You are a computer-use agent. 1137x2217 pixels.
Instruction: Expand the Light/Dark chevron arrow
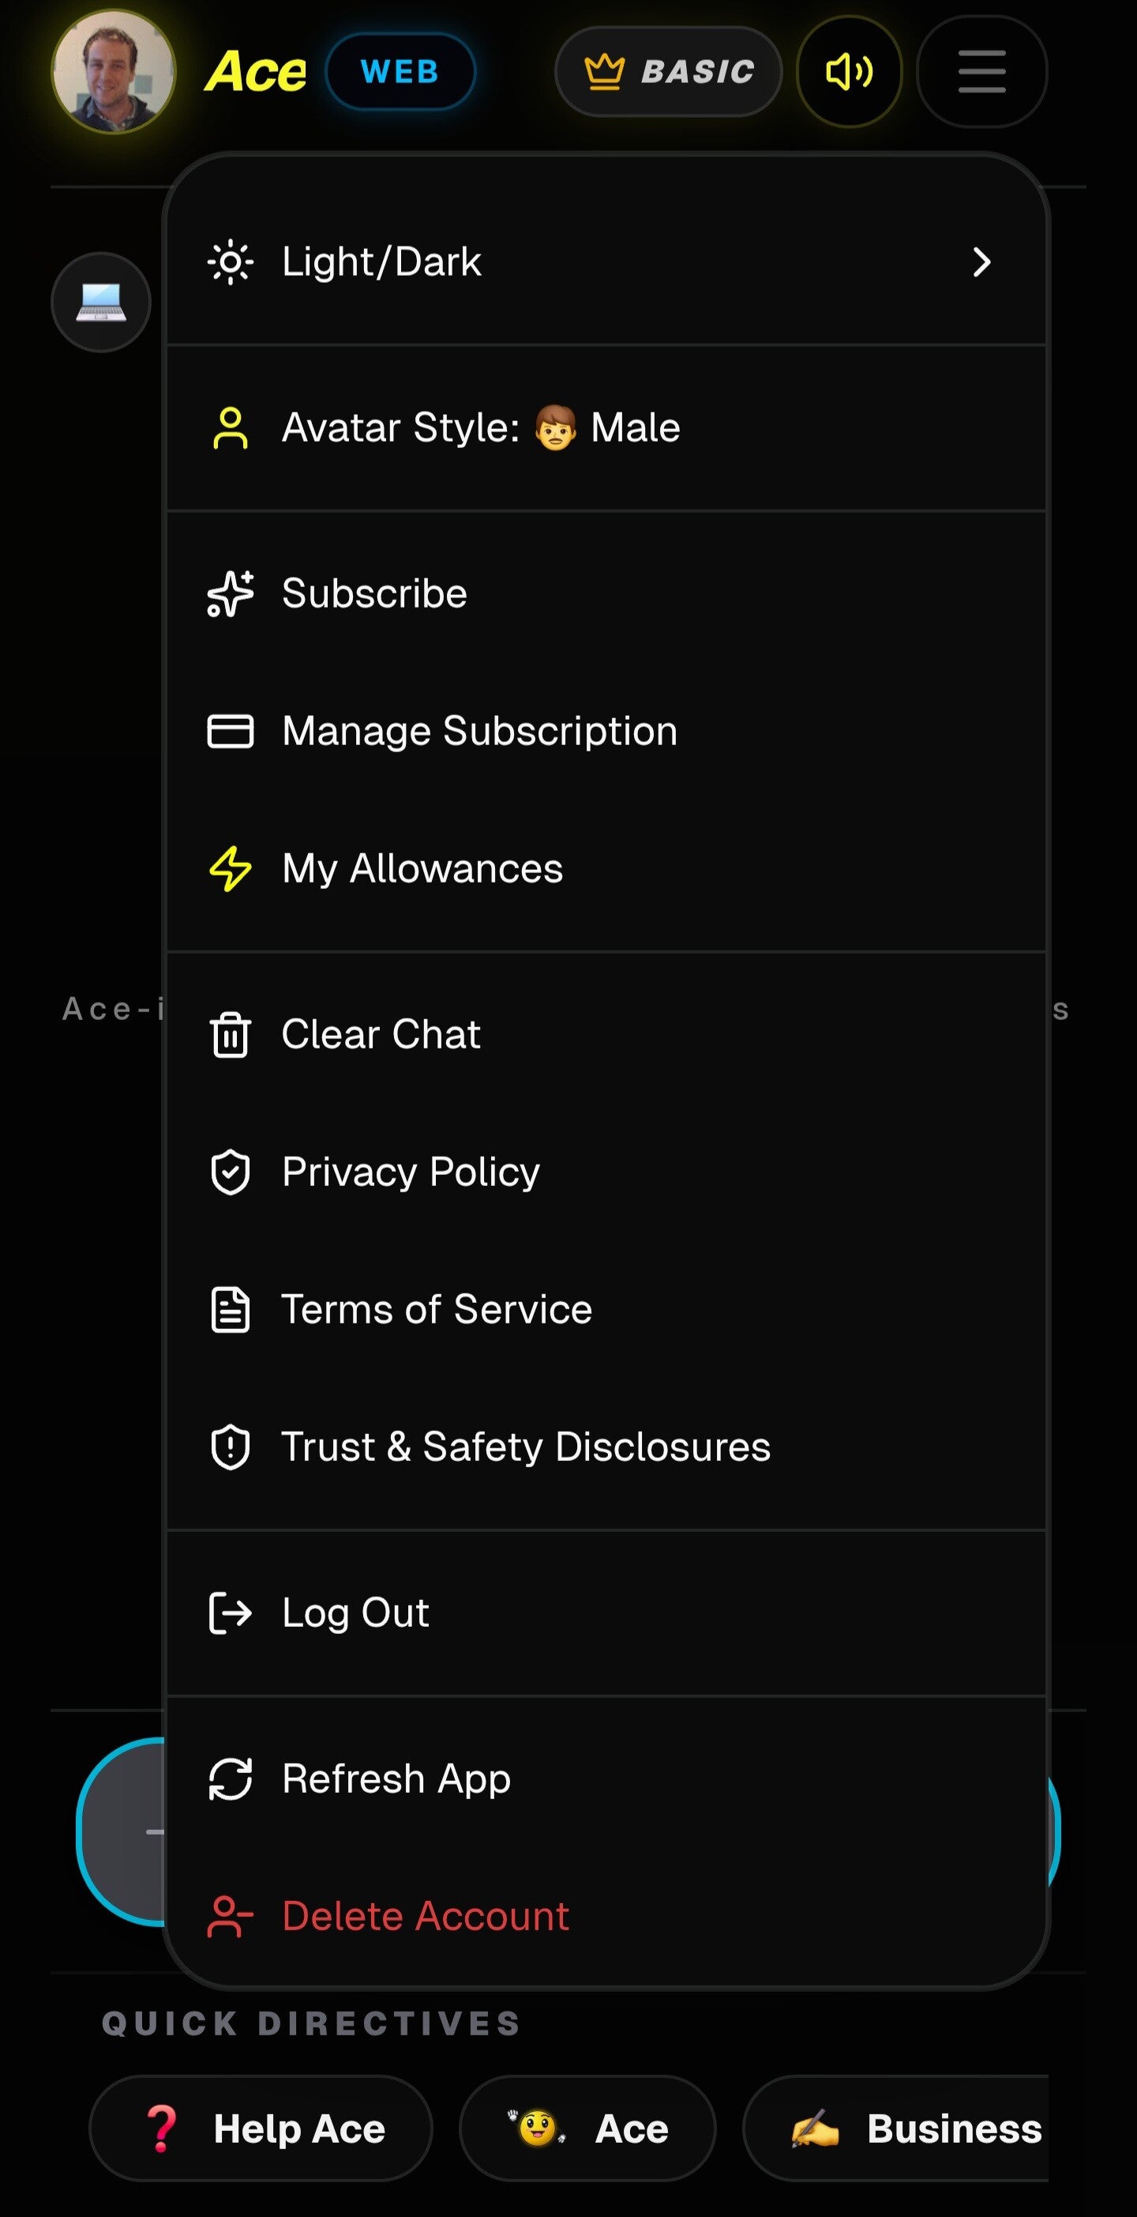pos(981,262)
